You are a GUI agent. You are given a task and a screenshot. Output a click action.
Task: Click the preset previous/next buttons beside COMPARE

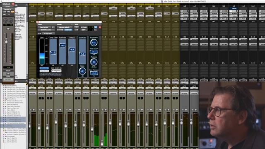coord(60,30)
